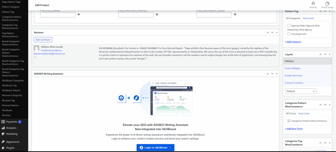
Task: Collapse the Pattern Tag panel
Action: point(329,11)
